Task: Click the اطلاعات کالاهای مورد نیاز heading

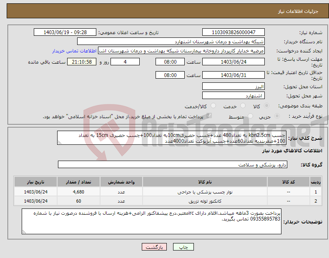Action: [292, 151]
